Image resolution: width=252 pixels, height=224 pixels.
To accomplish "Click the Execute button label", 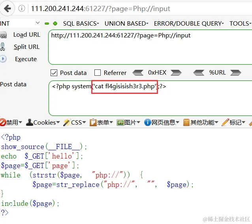I will point(26,59).
